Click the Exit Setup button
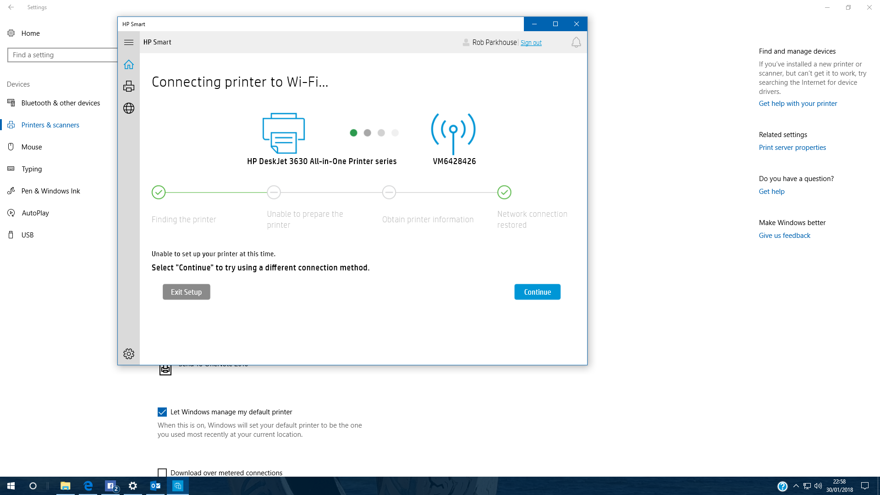Viewport: 880px width, 495px height. click(x=186, y=292)
